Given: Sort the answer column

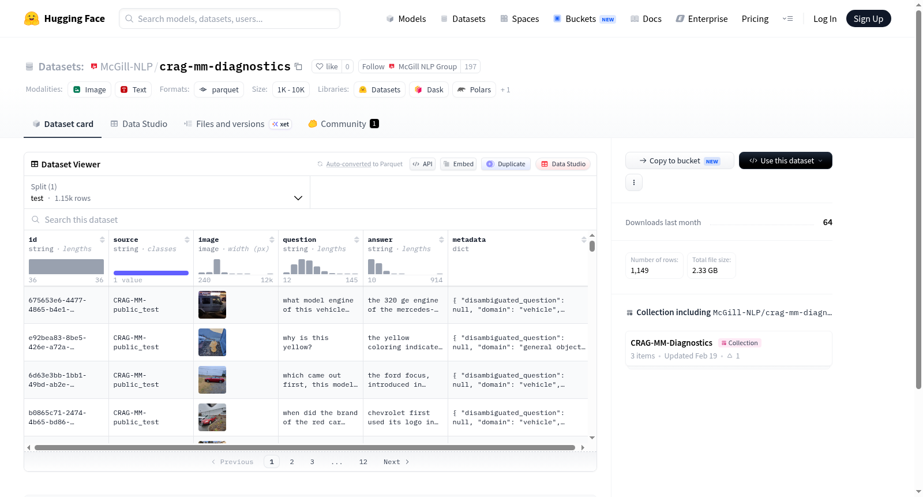Looking at the screenshot, I should (x=441, y=240).
